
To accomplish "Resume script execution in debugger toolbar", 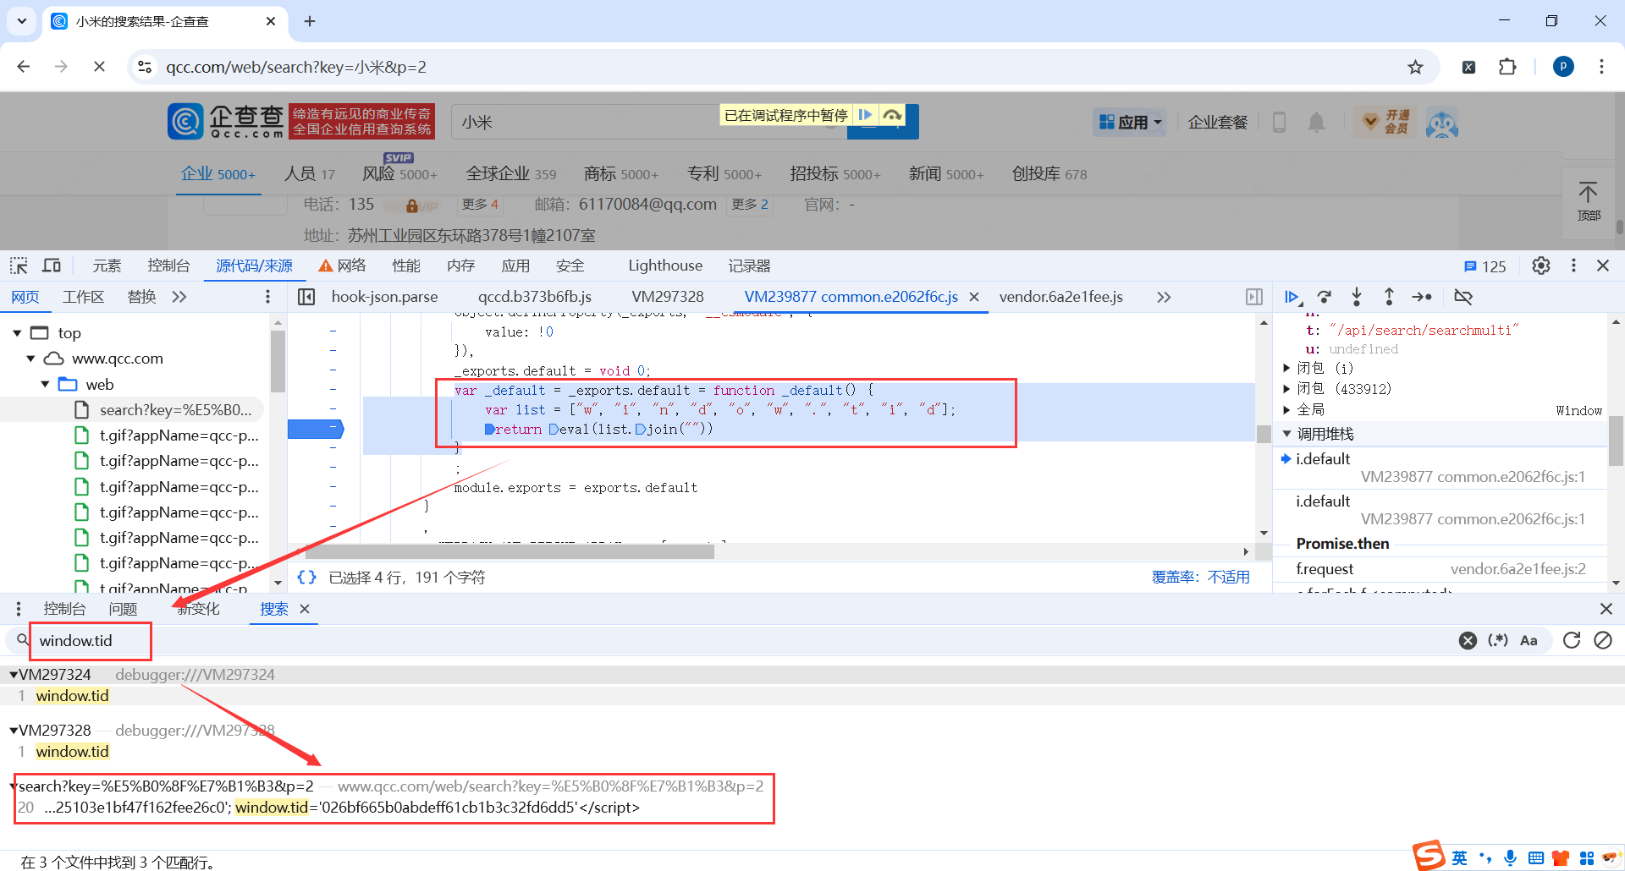I will (x=1292, y=297).
